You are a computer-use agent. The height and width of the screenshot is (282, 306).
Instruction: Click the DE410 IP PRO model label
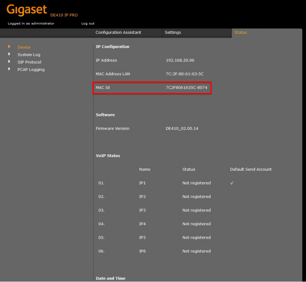64,15
